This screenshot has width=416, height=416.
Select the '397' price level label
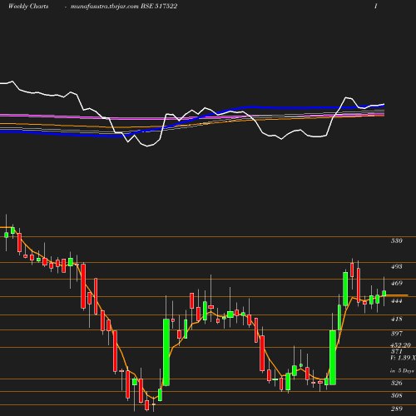397,334
